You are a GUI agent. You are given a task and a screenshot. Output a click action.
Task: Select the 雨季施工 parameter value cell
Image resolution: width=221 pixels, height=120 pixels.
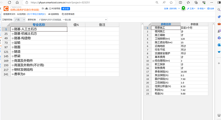pos(194,28)
